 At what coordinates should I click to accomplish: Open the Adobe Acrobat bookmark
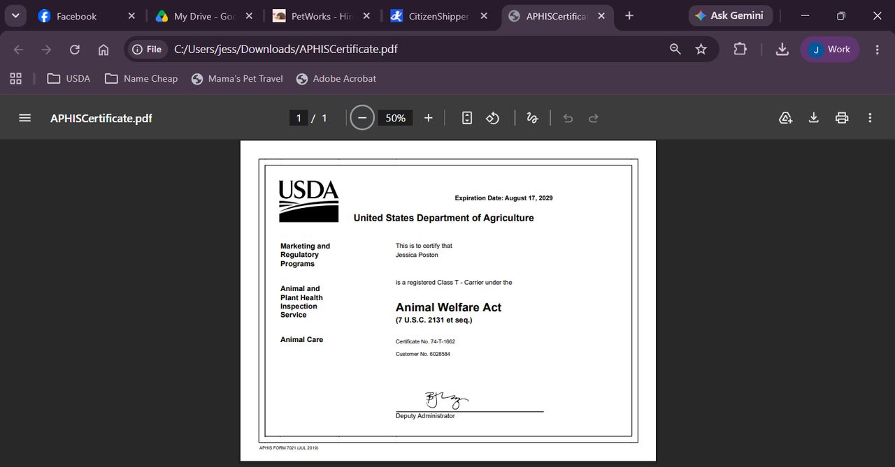tap(336, 79)
